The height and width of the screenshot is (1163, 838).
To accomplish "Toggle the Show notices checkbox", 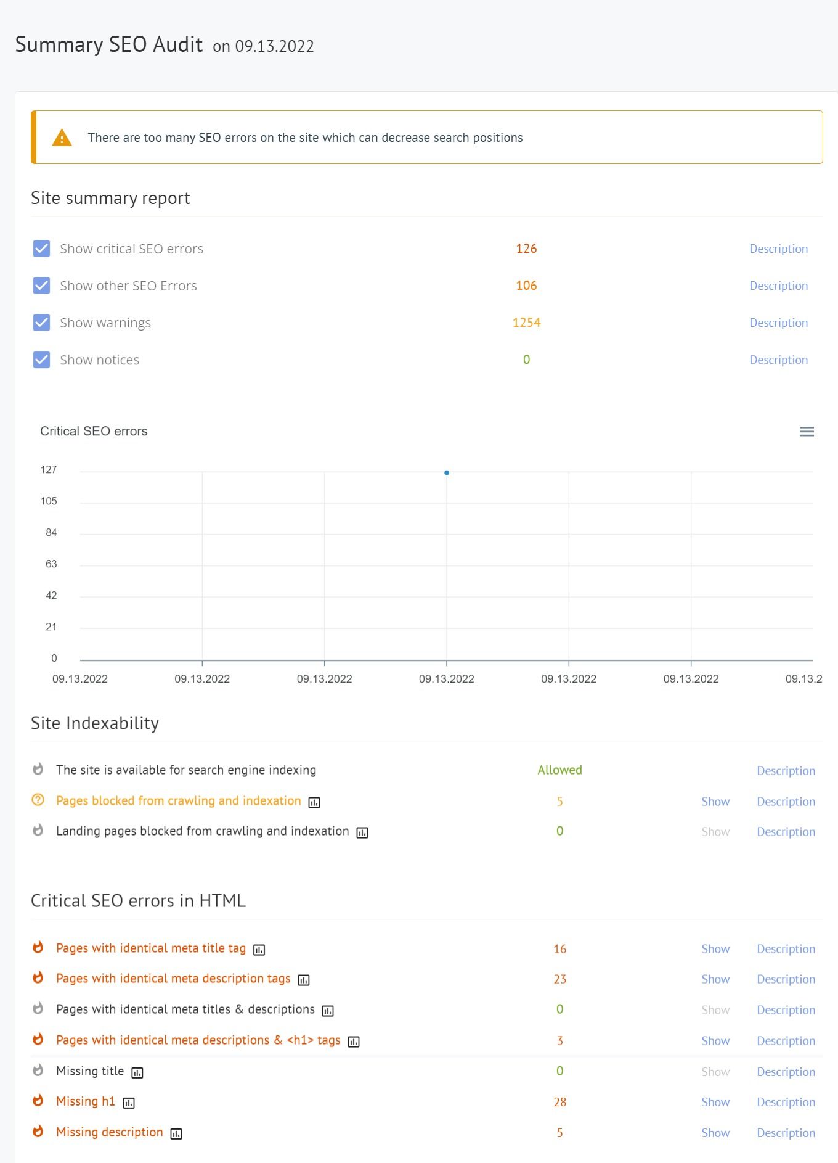I will (41, 360).
